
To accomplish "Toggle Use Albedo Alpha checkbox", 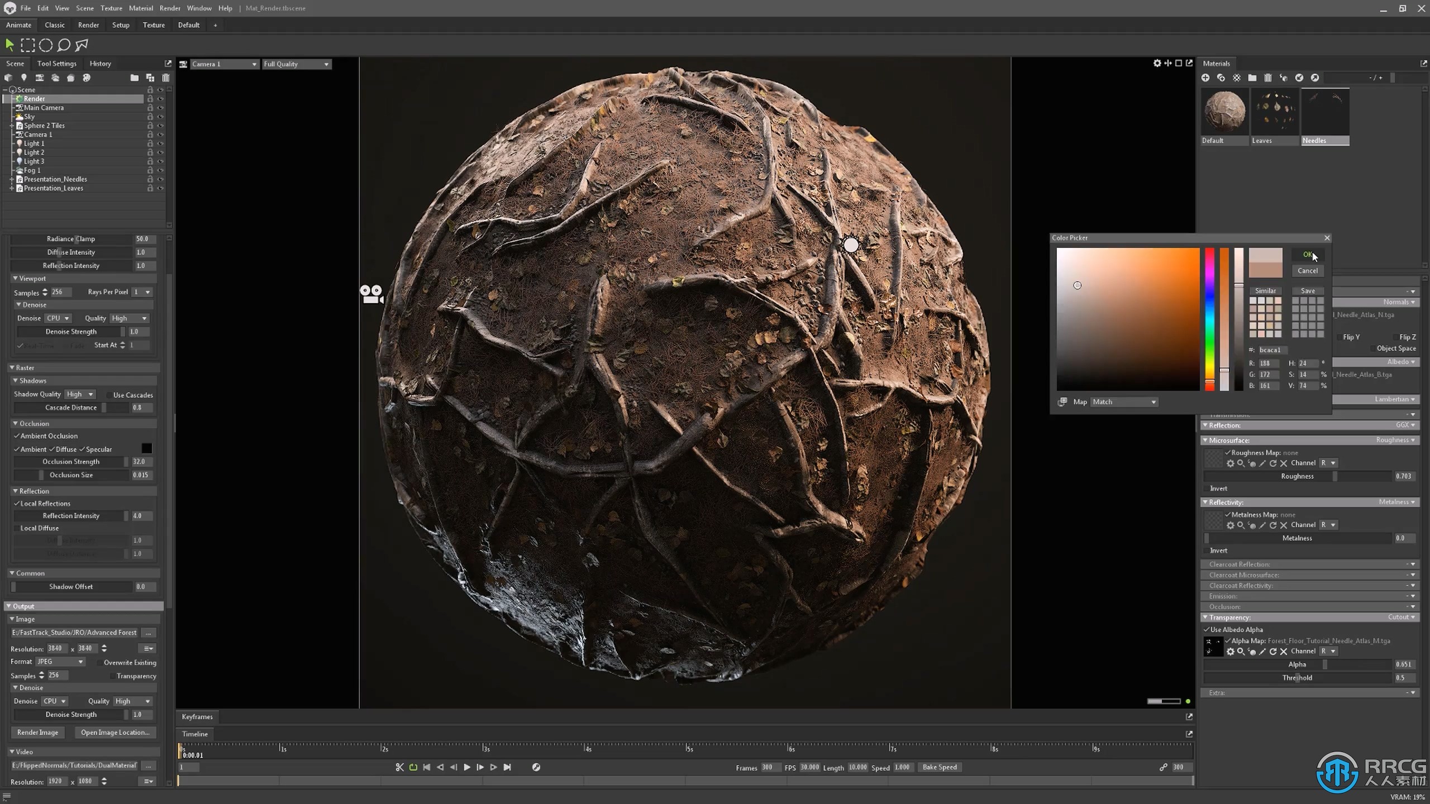I will pos(1207,630).
